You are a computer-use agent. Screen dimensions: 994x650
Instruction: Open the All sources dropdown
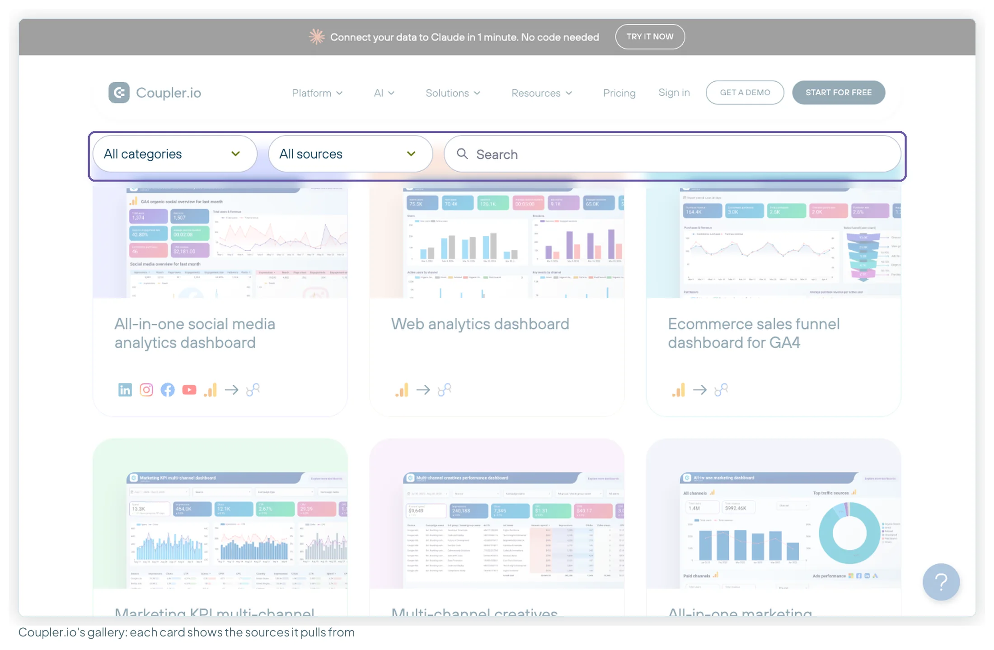pyautogui.click(x=351, y=154)
